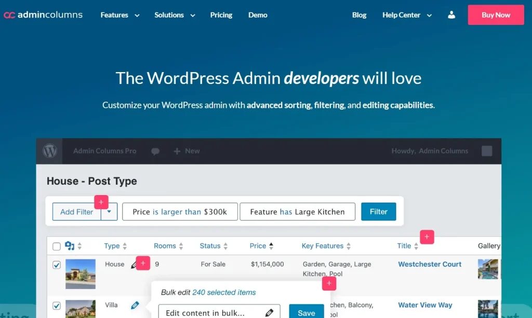Expand the Solutions dropdown
Image resolution: width=532 pixels, height=318 pixels.
point(175,15)
